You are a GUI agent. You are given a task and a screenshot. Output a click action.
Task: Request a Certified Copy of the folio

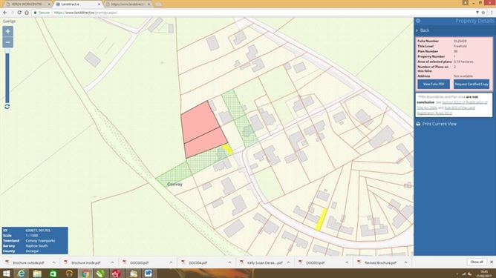[x=471, y=84]
